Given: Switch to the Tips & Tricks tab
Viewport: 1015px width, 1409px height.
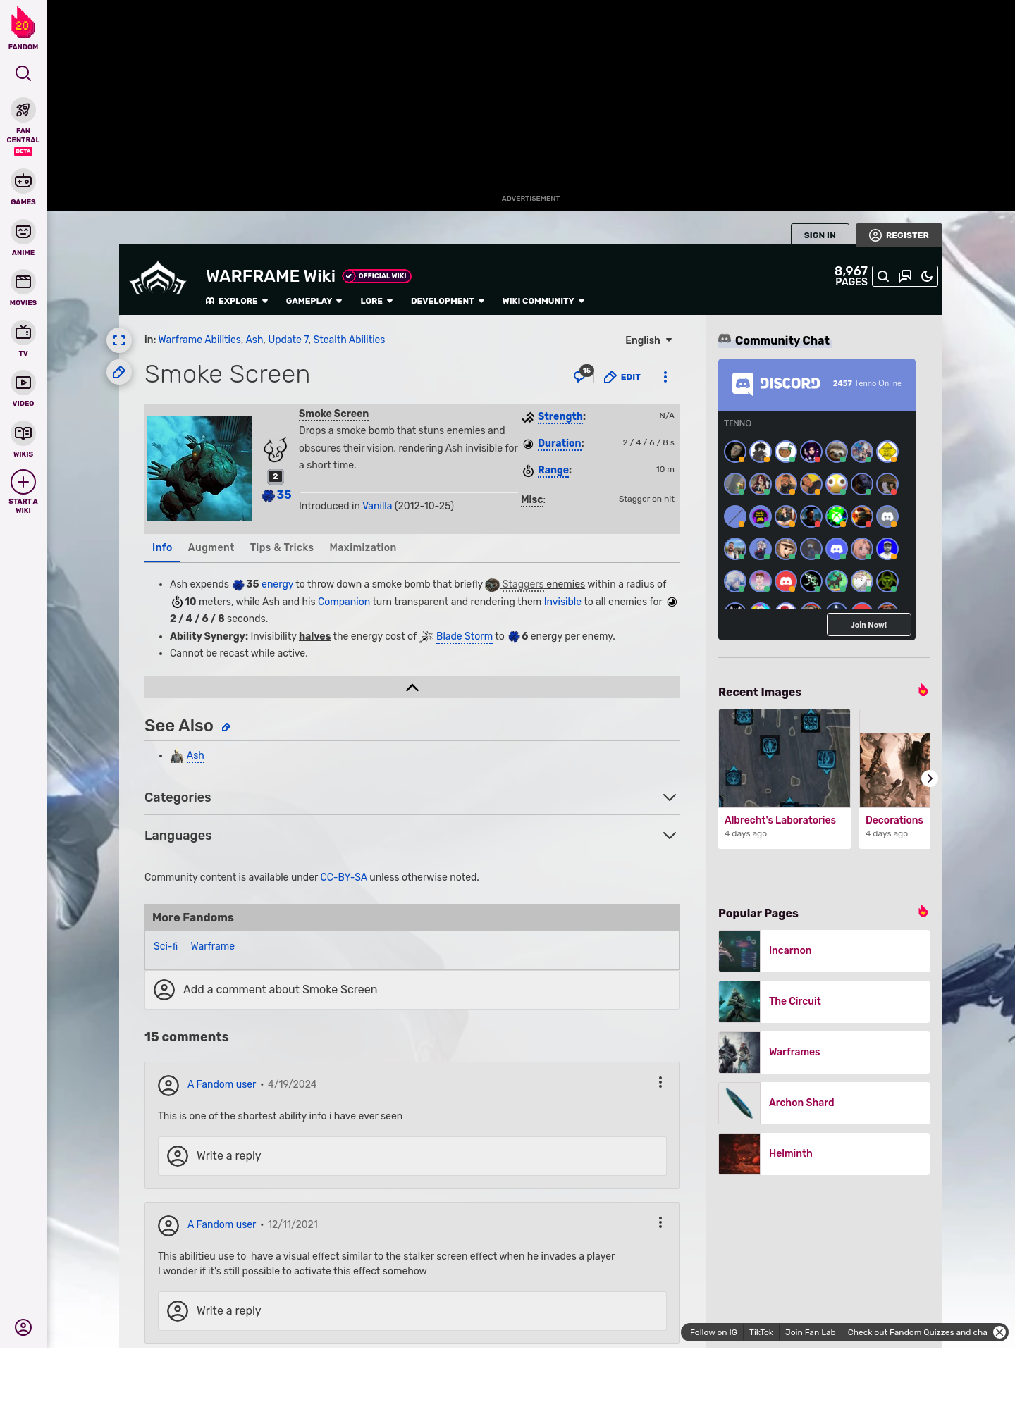Looking at the screenshot, I should (282, 547).
